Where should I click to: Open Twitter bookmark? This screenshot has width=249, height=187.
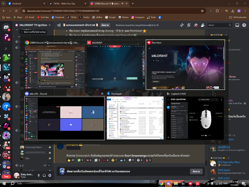(84, 17)
